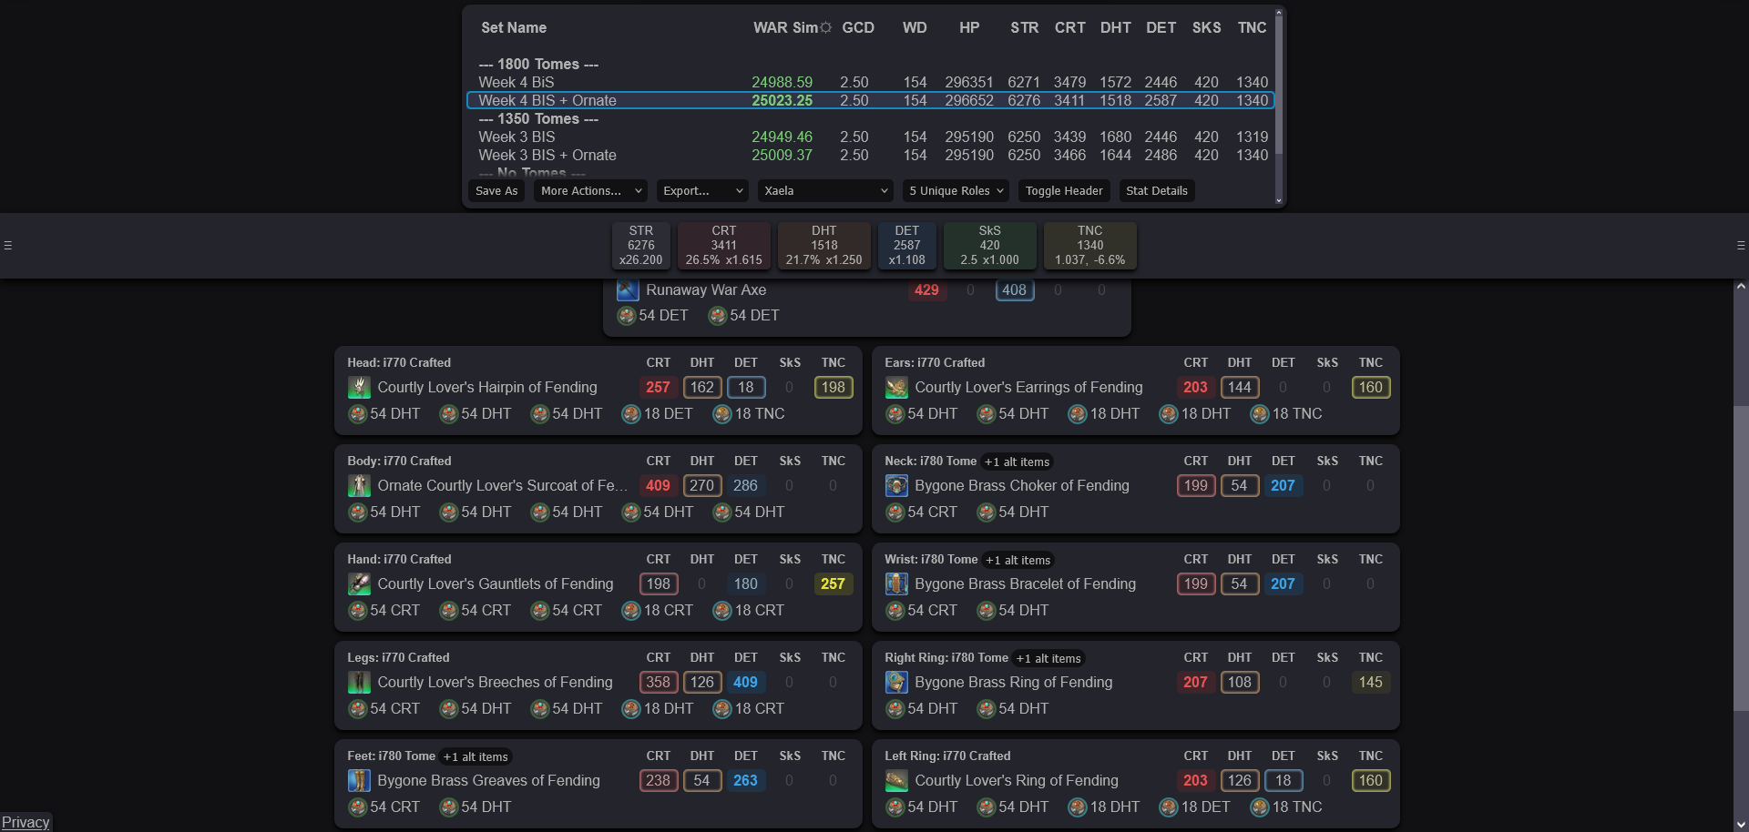Open the Xaela race dropdown
The width and height of the screenshot is (1749, 832).
click(825, 191)
